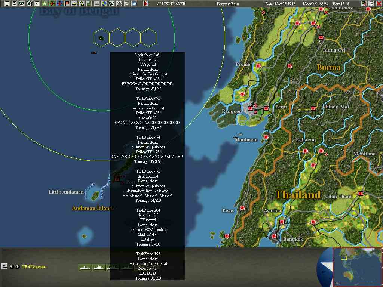Select the first ship silhouette in bottom bar
Screen dimensions: 383x287
pos(85,268)
